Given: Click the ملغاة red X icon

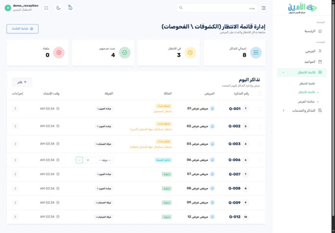Looking at the screenshot, I should tap(59, 53).
